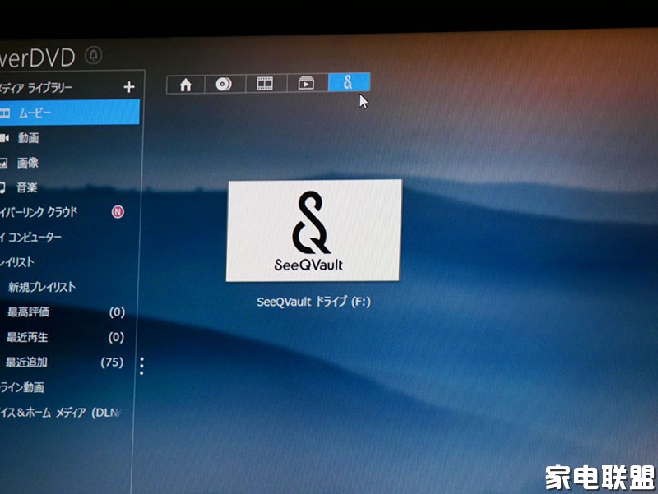This screenshot has width=658, height=494.
Task: Click the (0) count beside 最高評価
Action: 117,312
